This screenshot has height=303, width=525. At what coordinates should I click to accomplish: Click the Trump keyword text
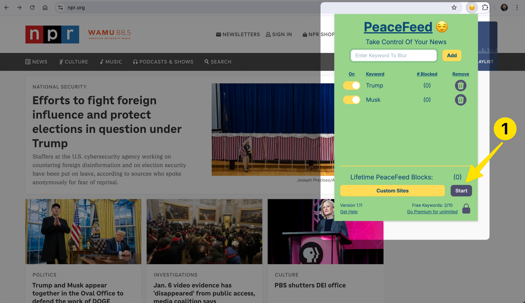tap(374, 86)
